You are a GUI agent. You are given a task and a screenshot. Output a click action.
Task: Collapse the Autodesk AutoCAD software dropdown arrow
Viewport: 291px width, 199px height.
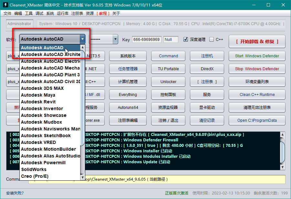pos(82,39)
